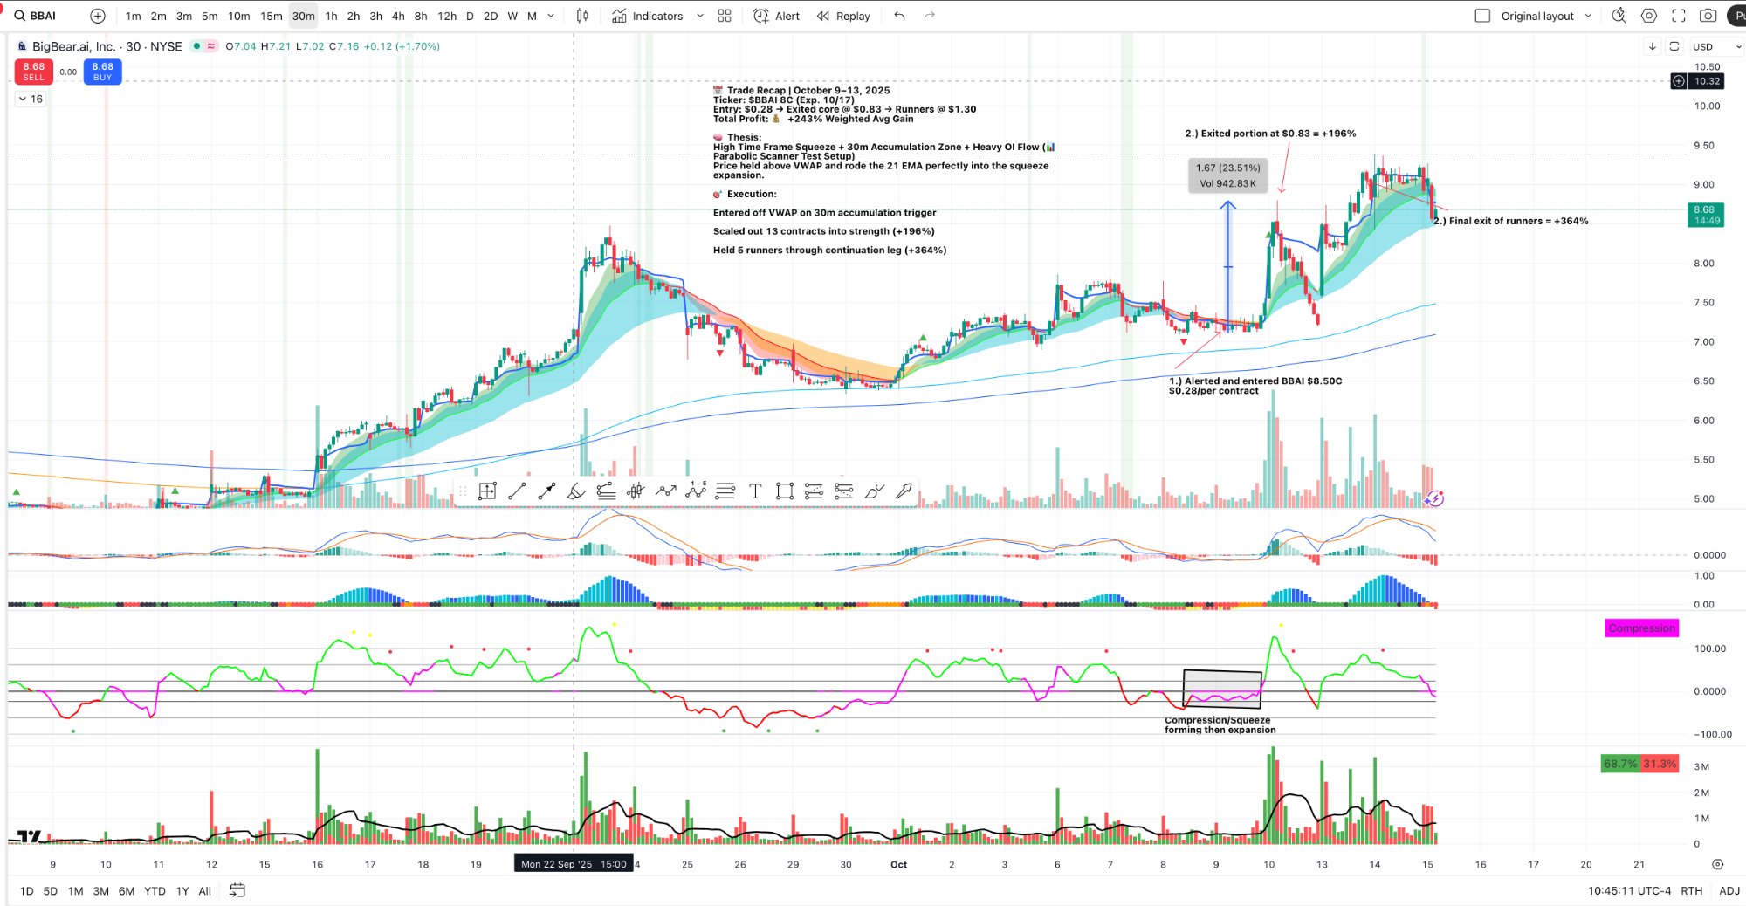This screenshot has width=1746, height=906.
Task: Open chart settings hexagon icon
Action: [1649, 16]
